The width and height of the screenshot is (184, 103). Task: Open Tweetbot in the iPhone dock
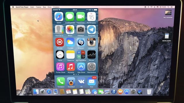click(x=71, y=81)
